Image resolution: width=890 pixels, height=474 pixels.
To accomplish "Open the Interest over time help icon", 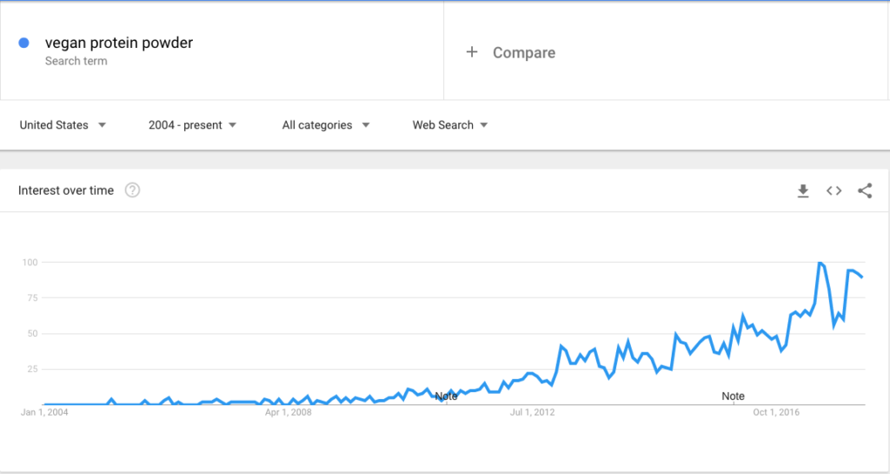I will (132, 190).
